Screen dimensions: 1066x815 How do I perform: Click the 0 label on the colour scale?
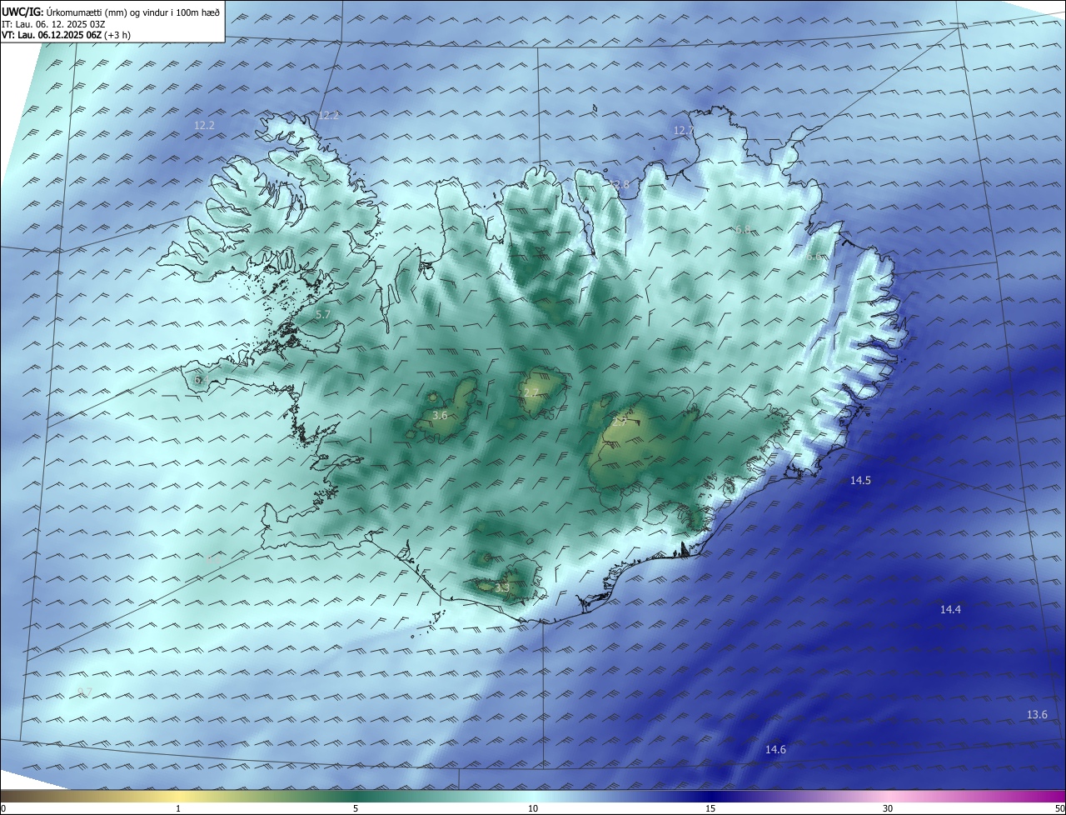pos(3,808)
